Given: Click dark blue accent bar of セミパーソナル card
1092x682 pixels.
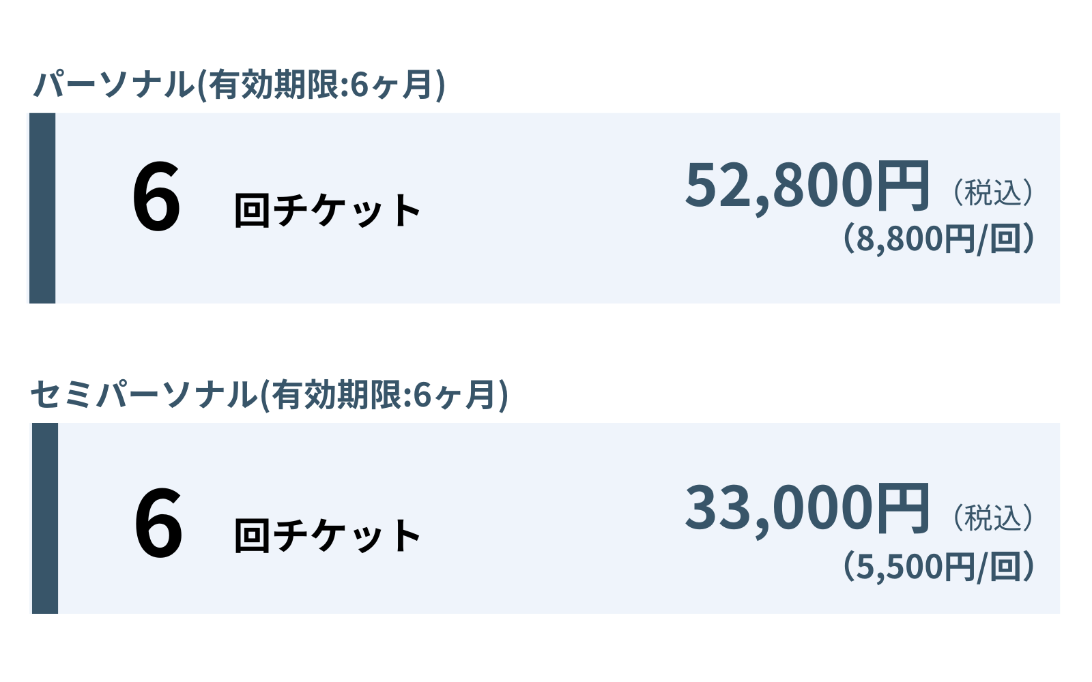Looking at the screenshot, I should point(45,518).
